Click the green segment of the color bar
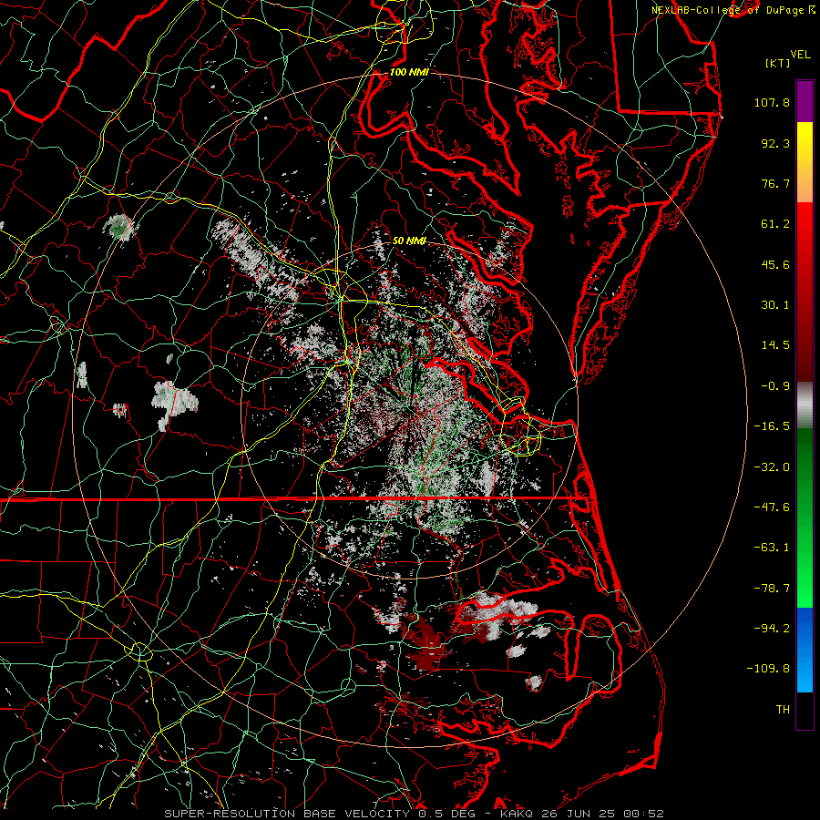 pos(805,518)
